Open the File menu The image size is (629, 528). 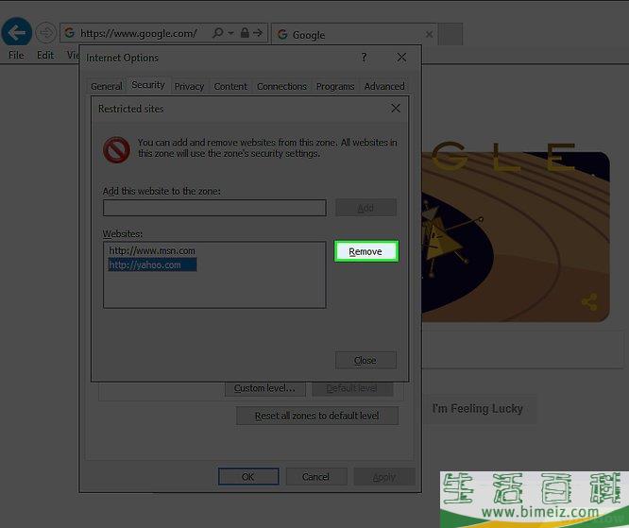point(16,55)
